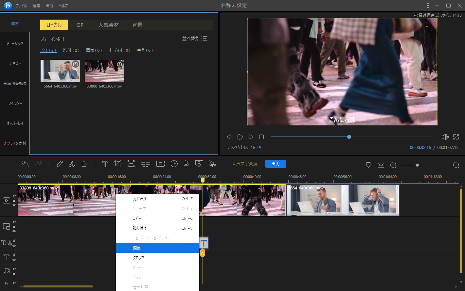
Task: Open the ミュージック sidebar section
Action: tap(15, 43)
